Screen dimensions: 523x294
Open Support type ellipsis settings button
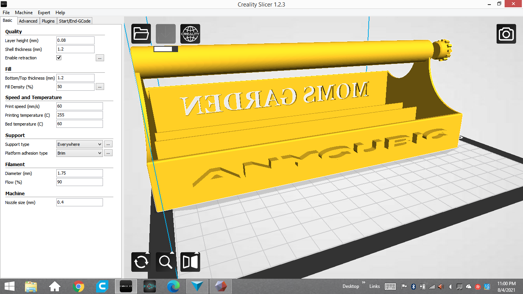pyautogui.click(x=108, y=144)
